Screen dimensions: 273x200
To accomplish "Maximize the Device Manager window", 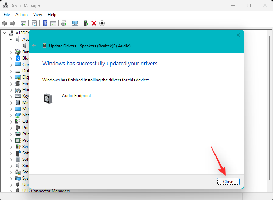I will (249, 5).
